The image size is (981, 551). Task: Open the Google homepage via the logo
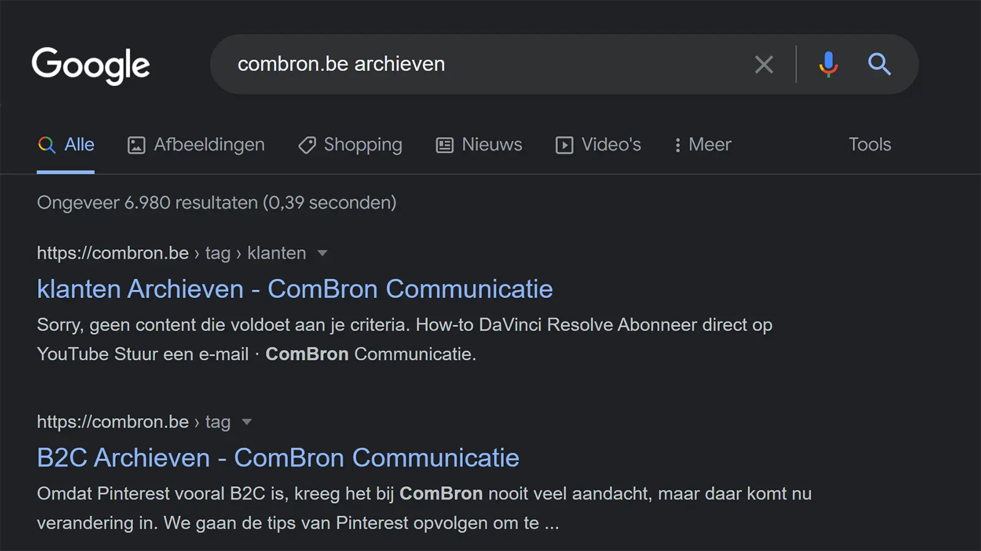(x=91, y=66)
